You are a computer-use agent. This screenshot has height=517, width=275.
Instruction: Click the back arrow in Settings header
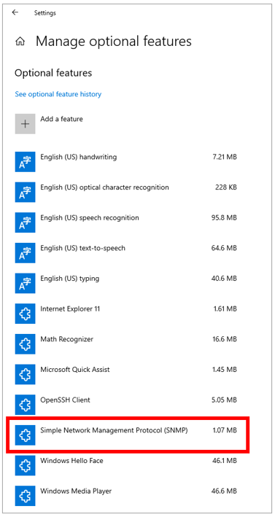point(15,12)
